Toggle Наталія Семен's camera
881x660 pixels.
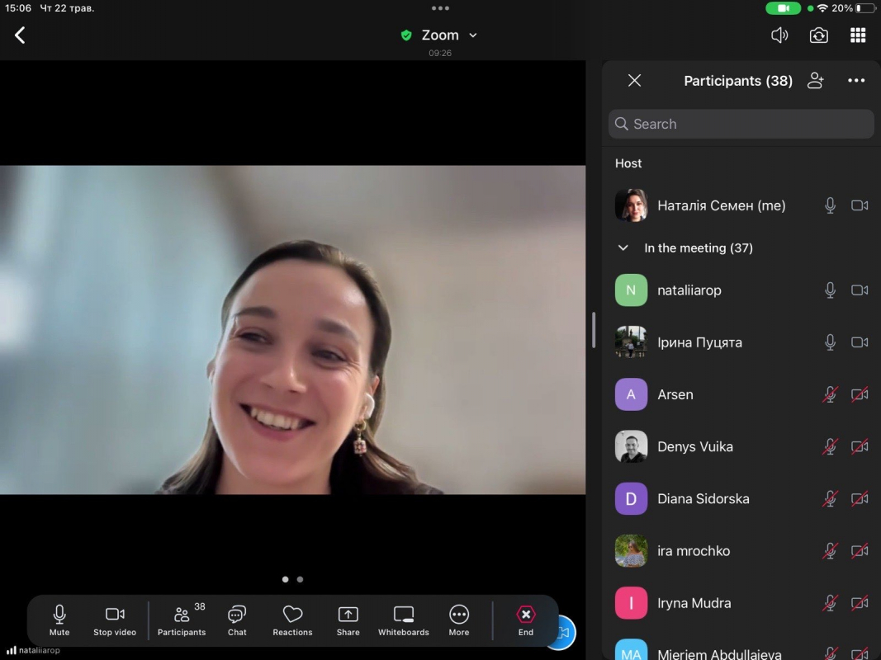click(x=860, y=205)
